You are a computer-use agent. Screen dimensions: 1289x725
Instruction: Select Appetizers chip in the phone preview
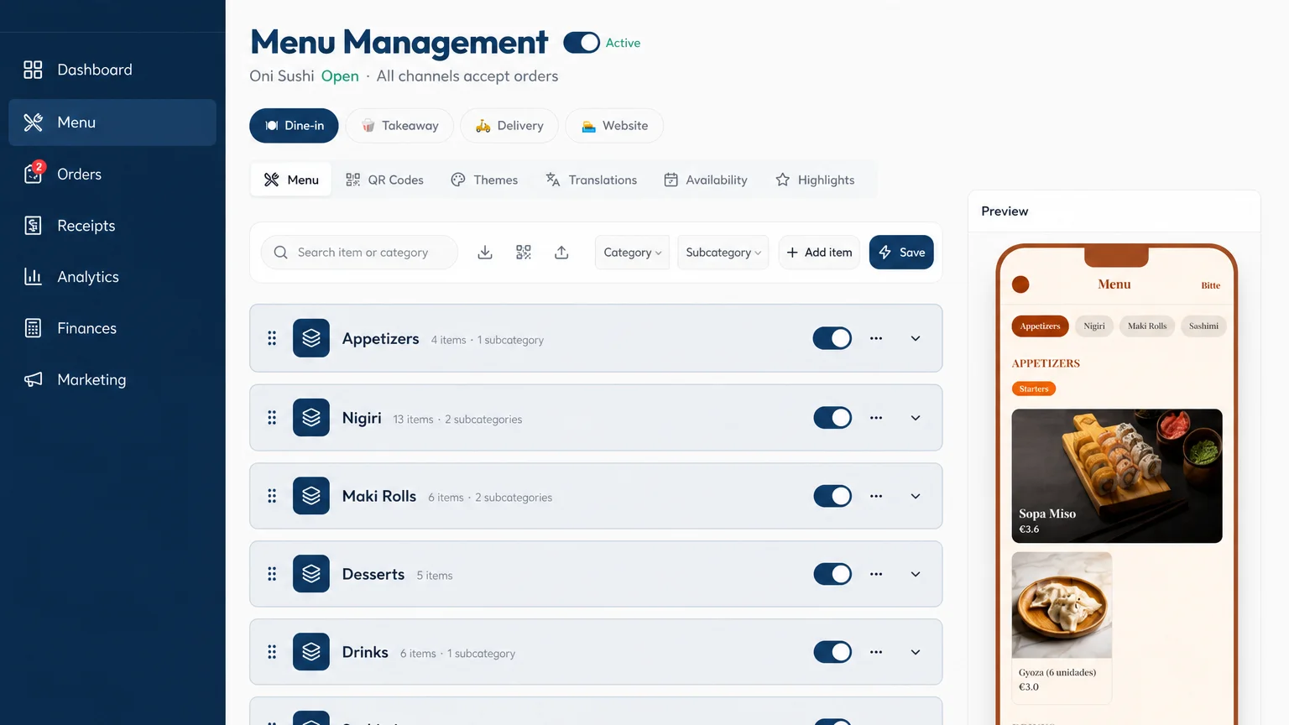[1041, 326]
